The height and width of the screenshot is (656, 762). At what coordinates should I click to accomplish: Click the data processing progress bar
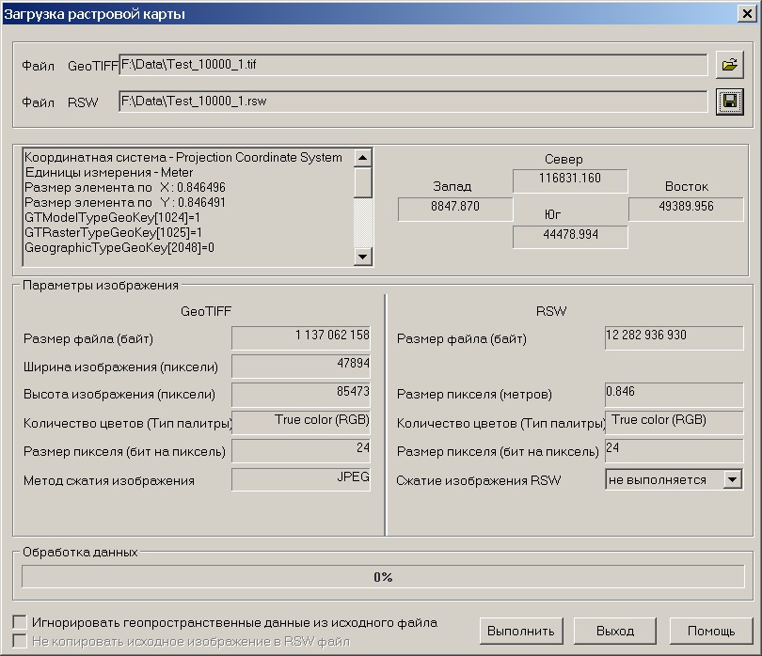pyautogui.click(x=382, y=576)
